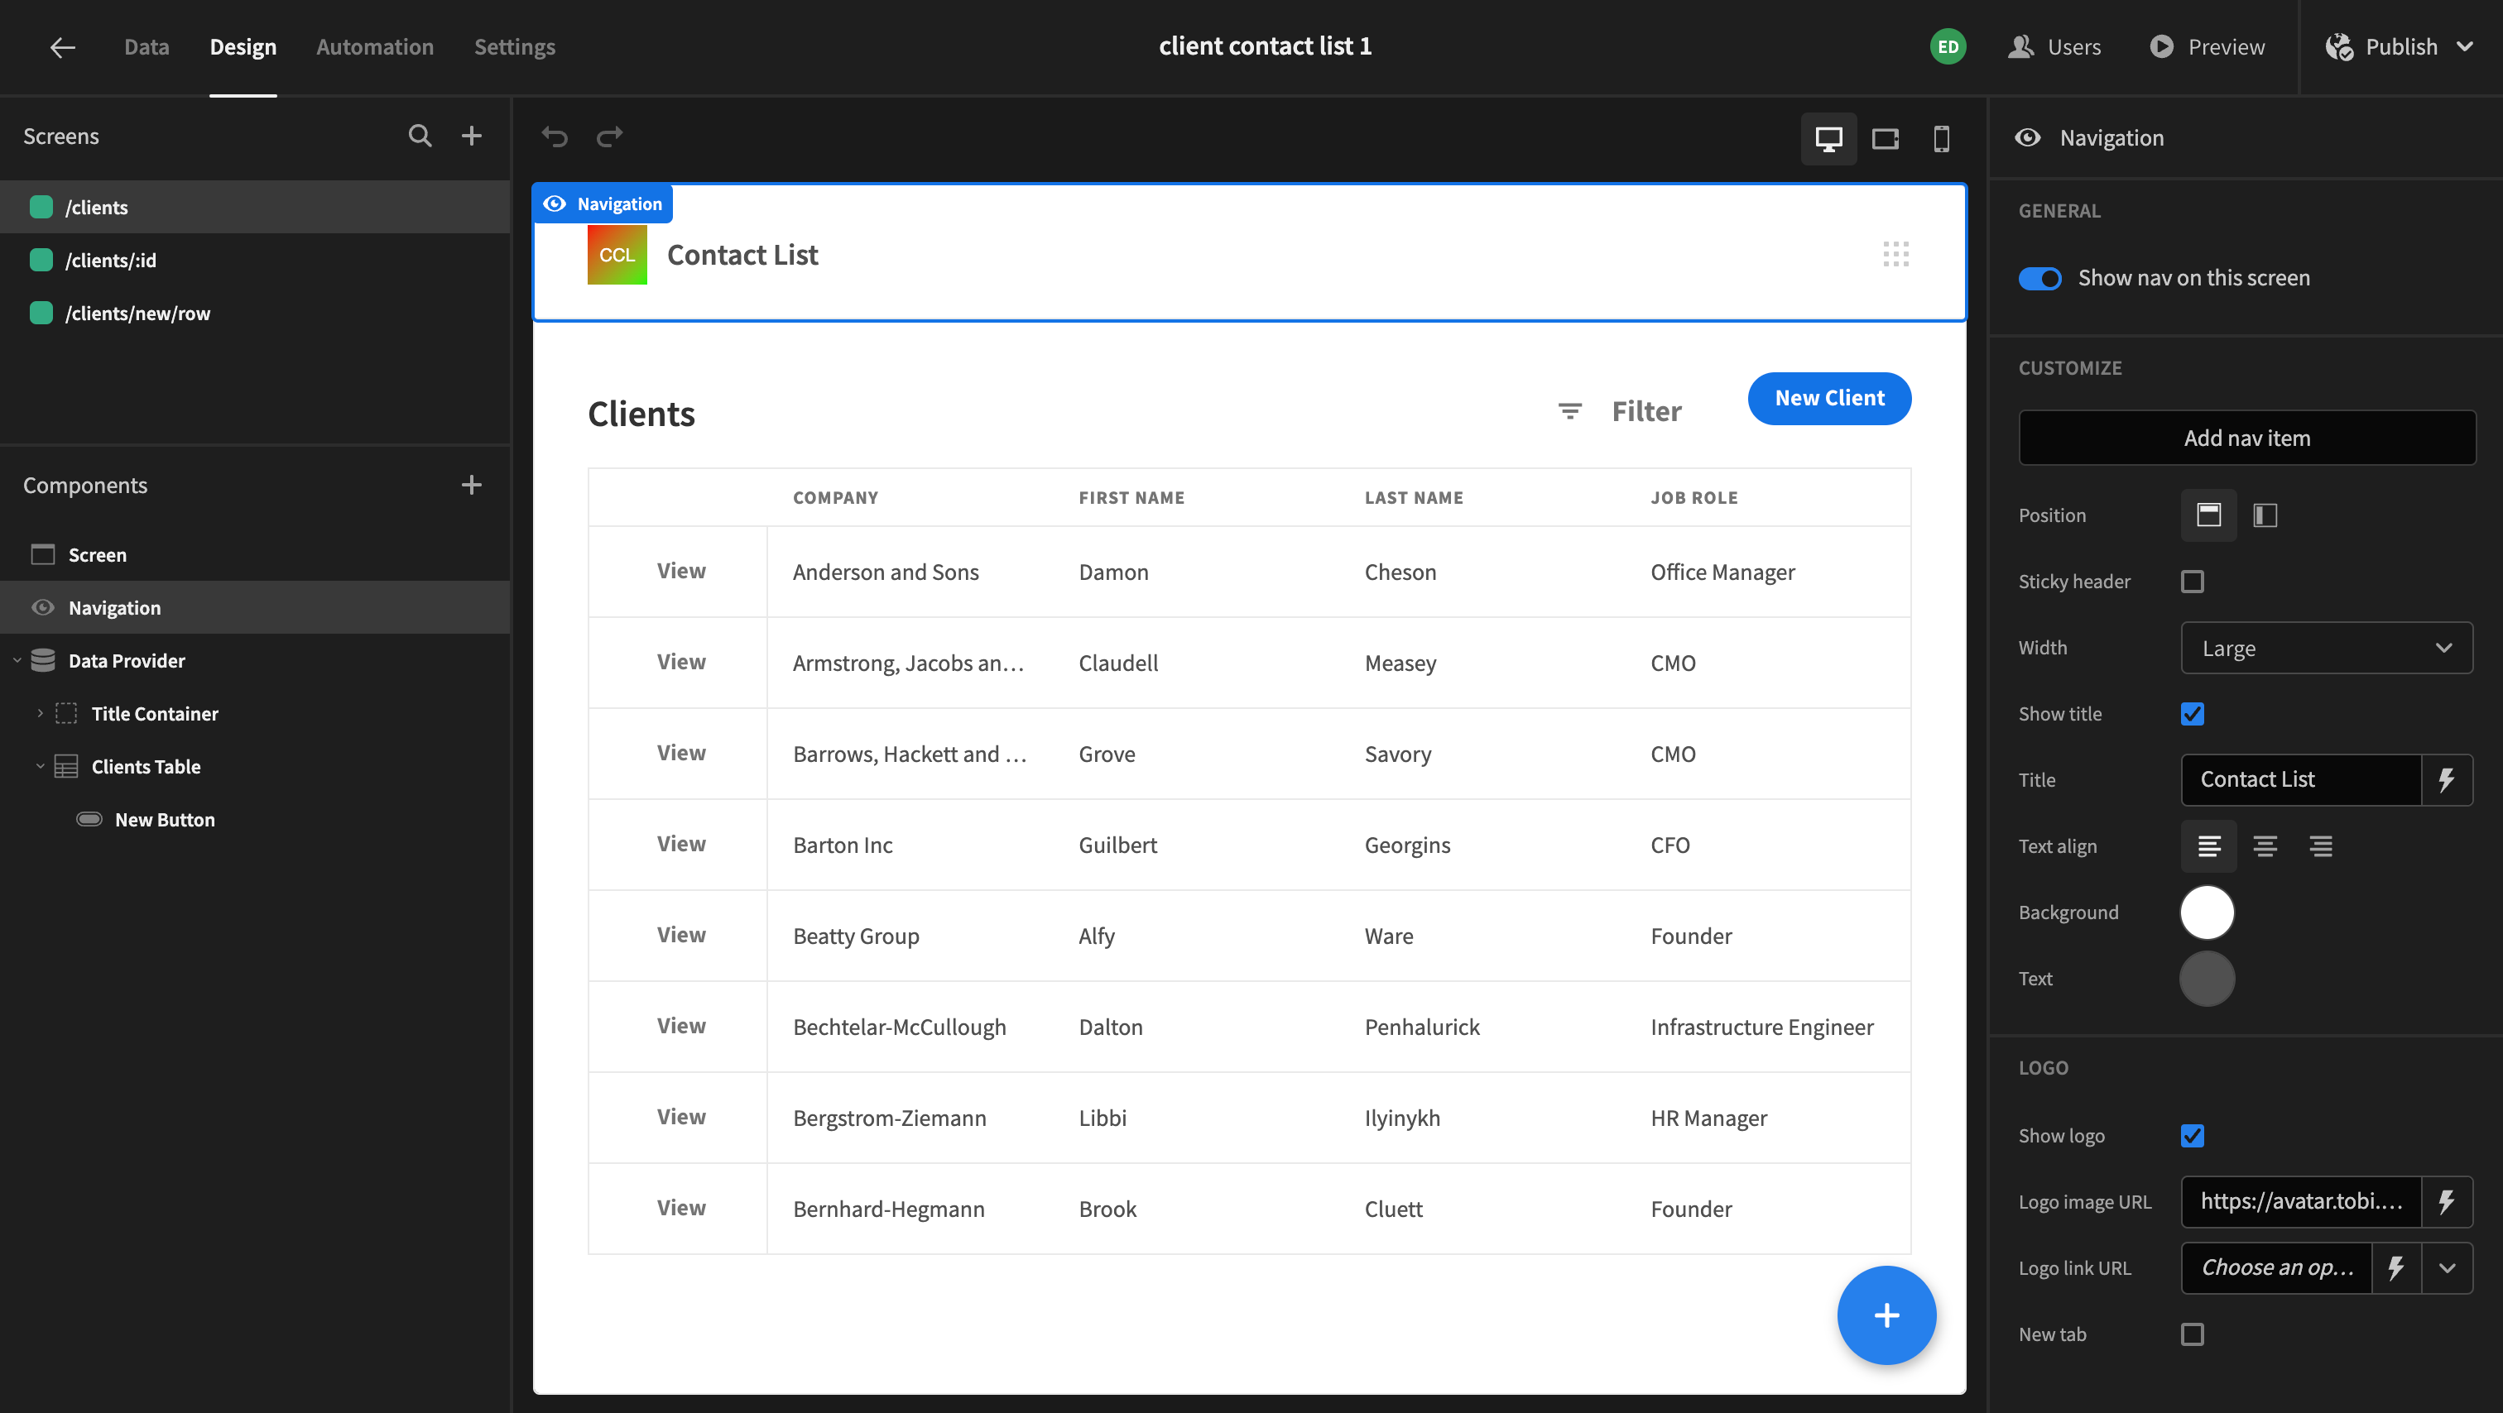Click the search icon in Screens panel
Viewport: 2503px width, 1413px height.
pyautogui.click(x=418, y=134)
